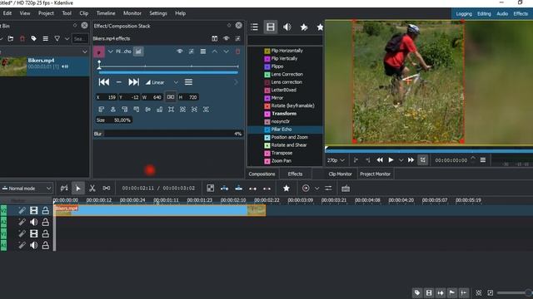Fast forward the monitor playback
This screenshot has width=533, height=299.
point(411,160)
